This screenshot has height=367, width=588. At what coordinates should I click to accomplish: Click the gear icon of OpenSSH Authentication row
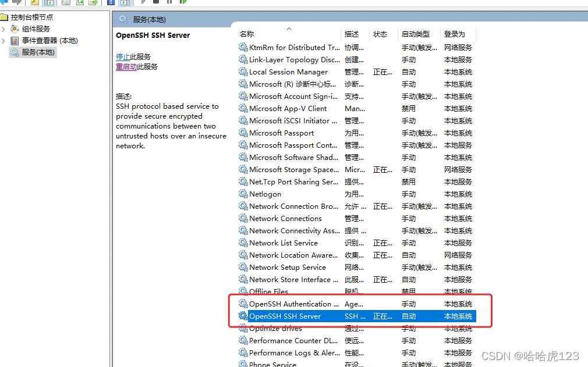243,304
